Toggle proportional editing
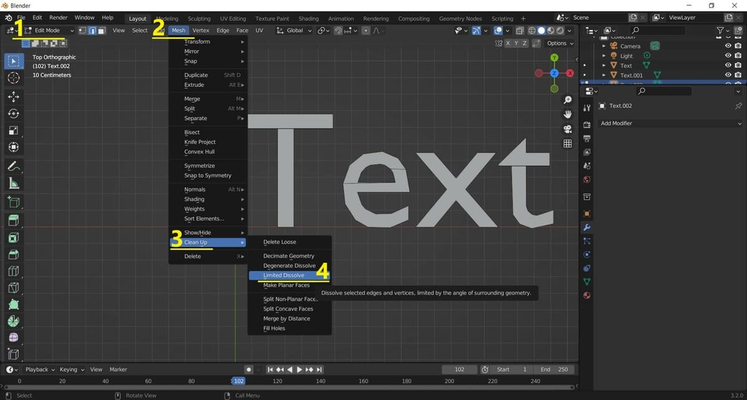The width and height of the screenshot is (747, 400). [367, 30]
